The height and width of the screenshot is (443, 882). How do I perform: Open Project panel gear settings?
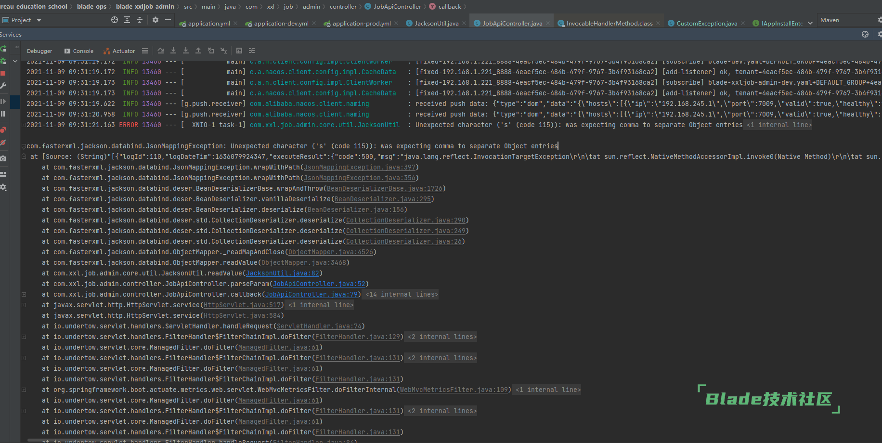[x=155, y=20]
